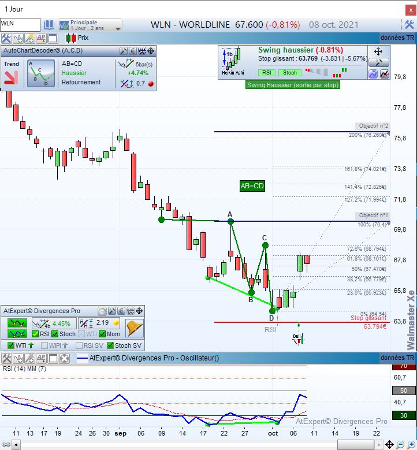The width and height of the screenshot is (417, 450).
Task: Click Divergences Pro euro icon
Action: point(121,311)
